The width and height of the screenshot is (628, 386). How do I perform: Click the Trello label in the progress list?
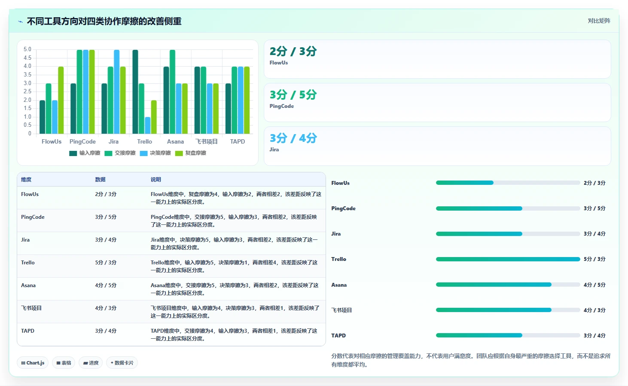coord(339,259)
